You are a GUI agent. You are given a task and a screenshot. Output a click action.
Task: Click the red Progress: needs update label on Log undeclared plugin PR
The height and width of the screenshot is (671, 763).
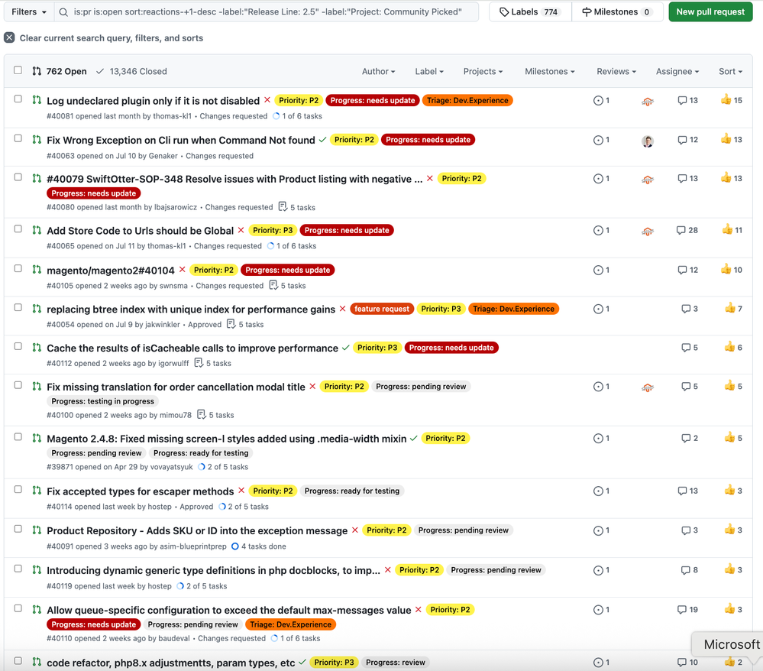[x=372, y=100]
